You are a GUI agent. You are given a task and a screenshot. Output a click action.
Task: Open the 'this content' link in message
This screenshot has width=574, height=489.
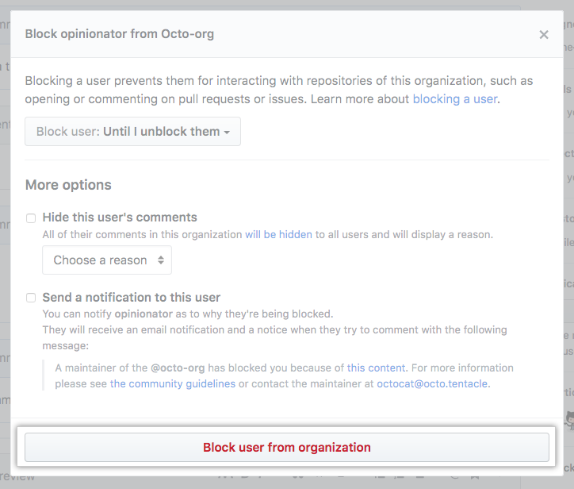point(376,368)
